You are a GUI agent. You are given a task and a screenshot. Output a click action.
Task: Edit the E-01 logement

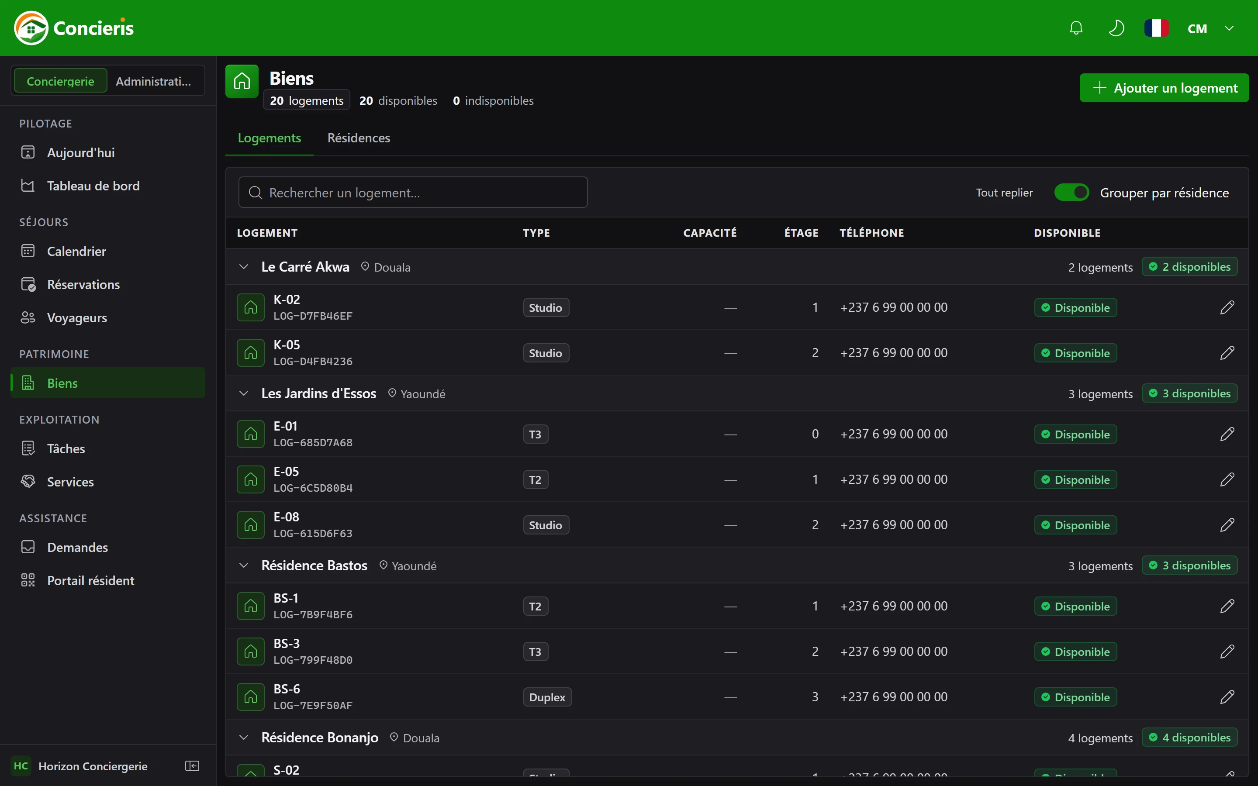1227,434
